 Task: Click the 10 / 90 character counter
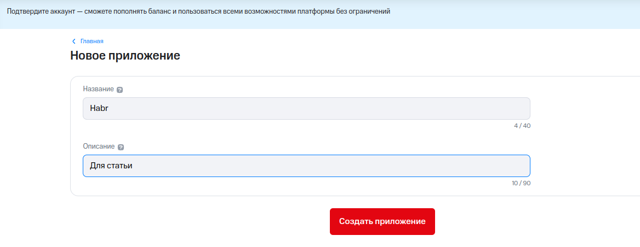coord(521,183)
